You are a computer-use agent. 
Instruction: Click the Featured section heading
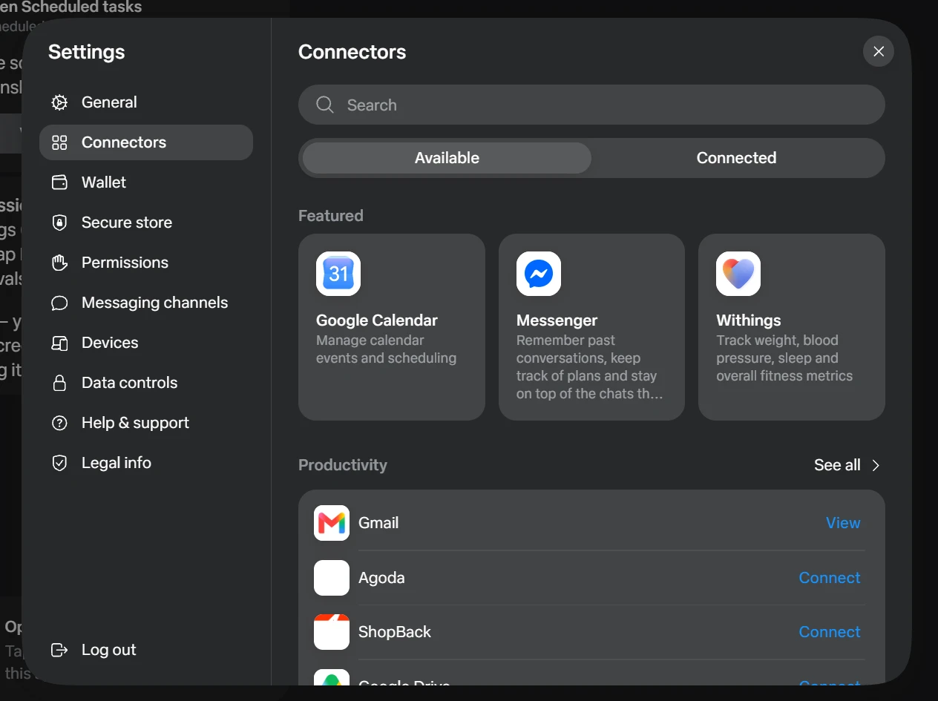coord(331,216)
